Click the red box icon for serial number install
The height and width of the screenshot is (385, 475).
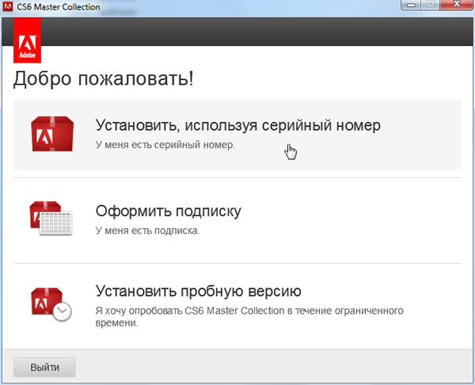[x=52, y=134]
